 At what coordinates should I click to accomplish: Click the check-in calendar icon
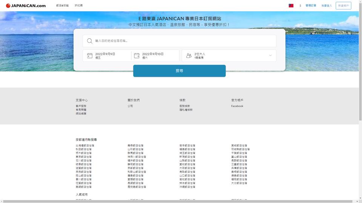point(90,56)
